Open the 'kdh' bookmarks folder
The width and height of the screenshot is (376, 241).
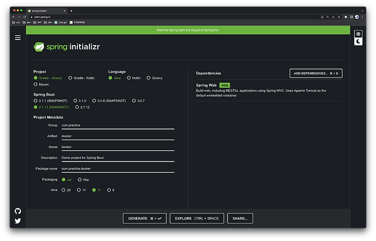48,22
